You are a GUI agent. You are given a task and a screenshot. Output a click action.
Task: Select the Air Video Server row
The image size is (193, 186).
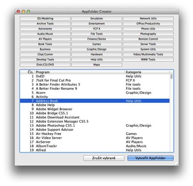click(95, 138)
